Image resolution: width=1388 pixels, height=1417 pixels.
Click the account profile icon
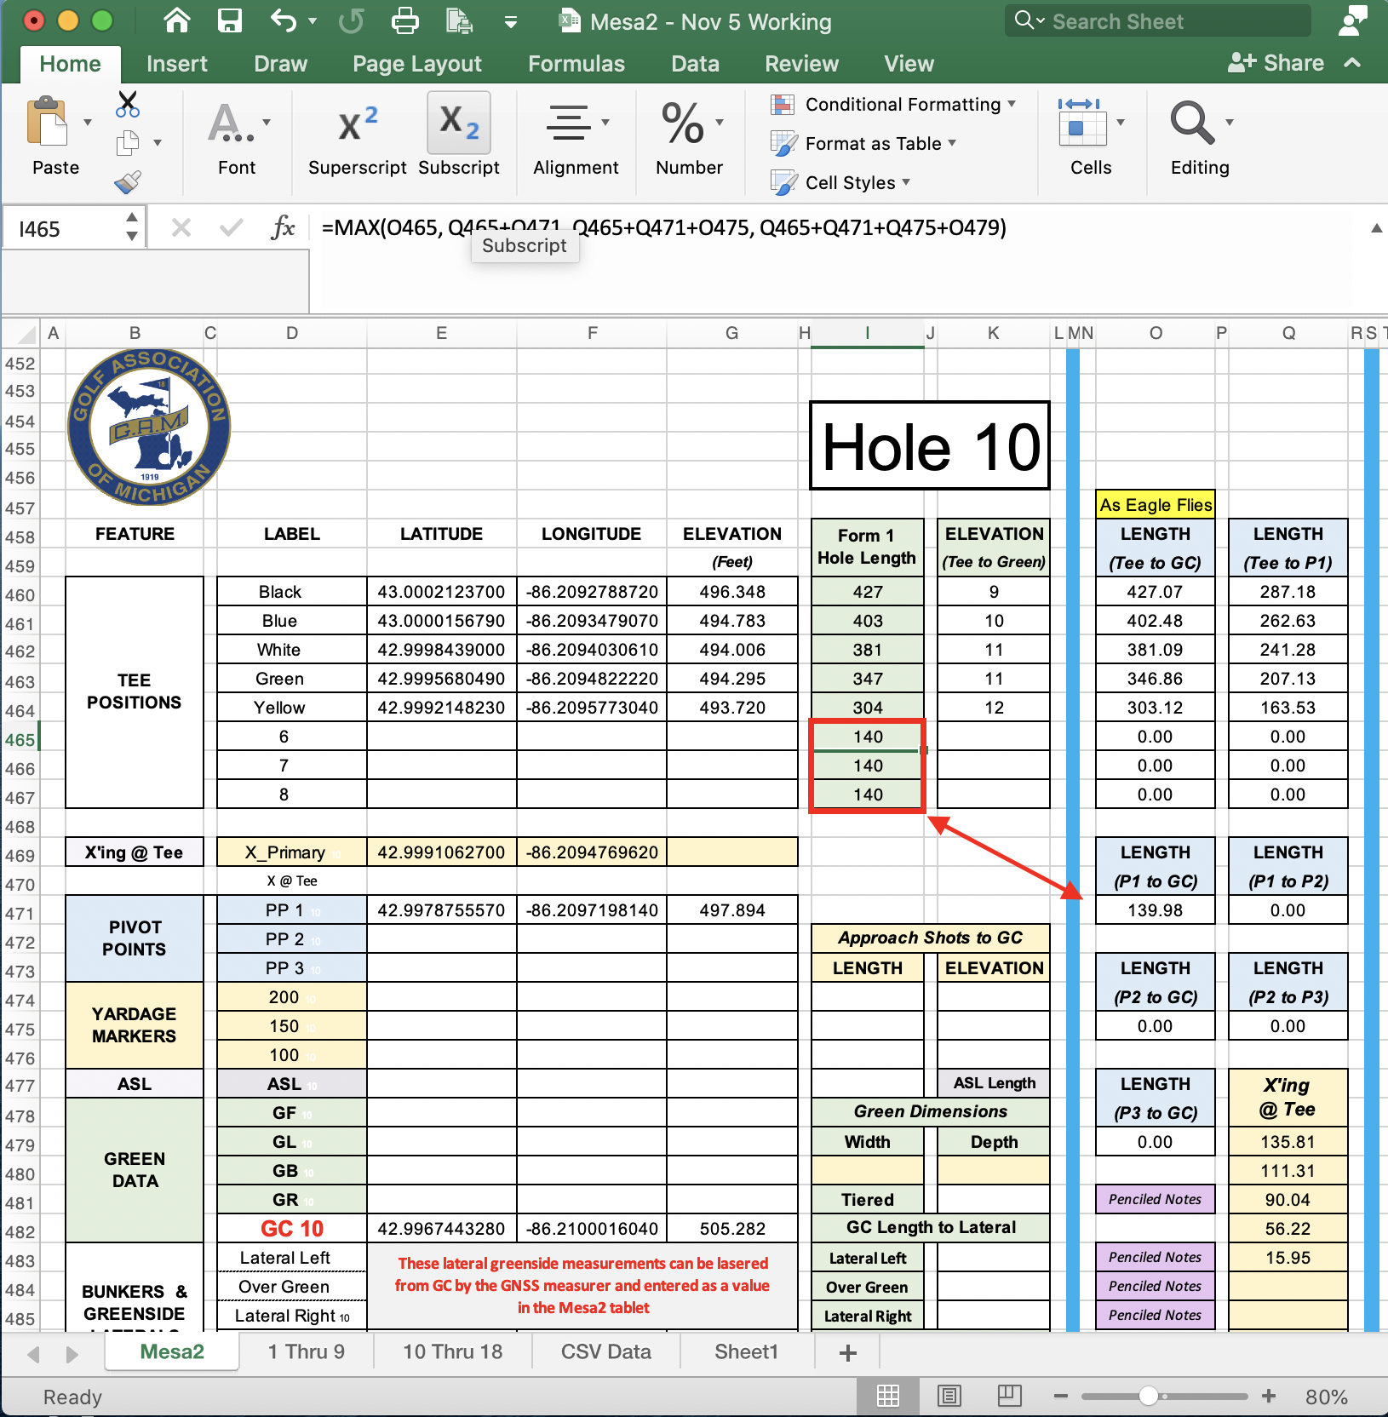point(1352,20)
